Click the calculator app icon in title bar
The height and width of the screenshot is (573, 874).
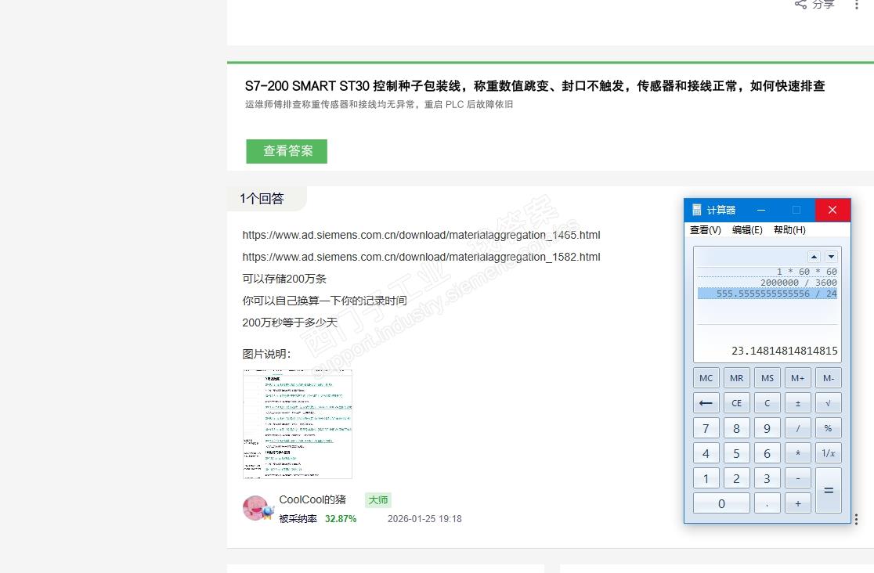[x=697, y=210]
